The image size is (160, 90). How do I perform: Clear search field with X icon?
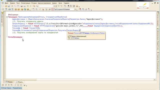tap(56, 6)
